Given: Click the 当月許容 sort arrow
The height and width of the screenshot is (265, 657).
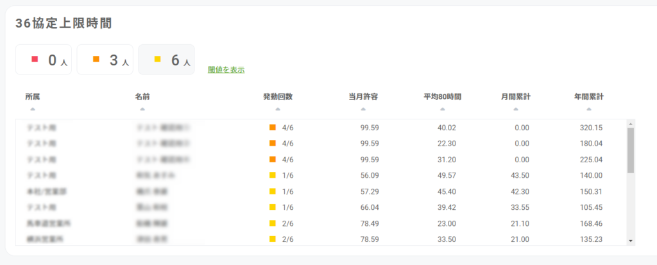Looking at the screenshot, I should coord(363,109).
